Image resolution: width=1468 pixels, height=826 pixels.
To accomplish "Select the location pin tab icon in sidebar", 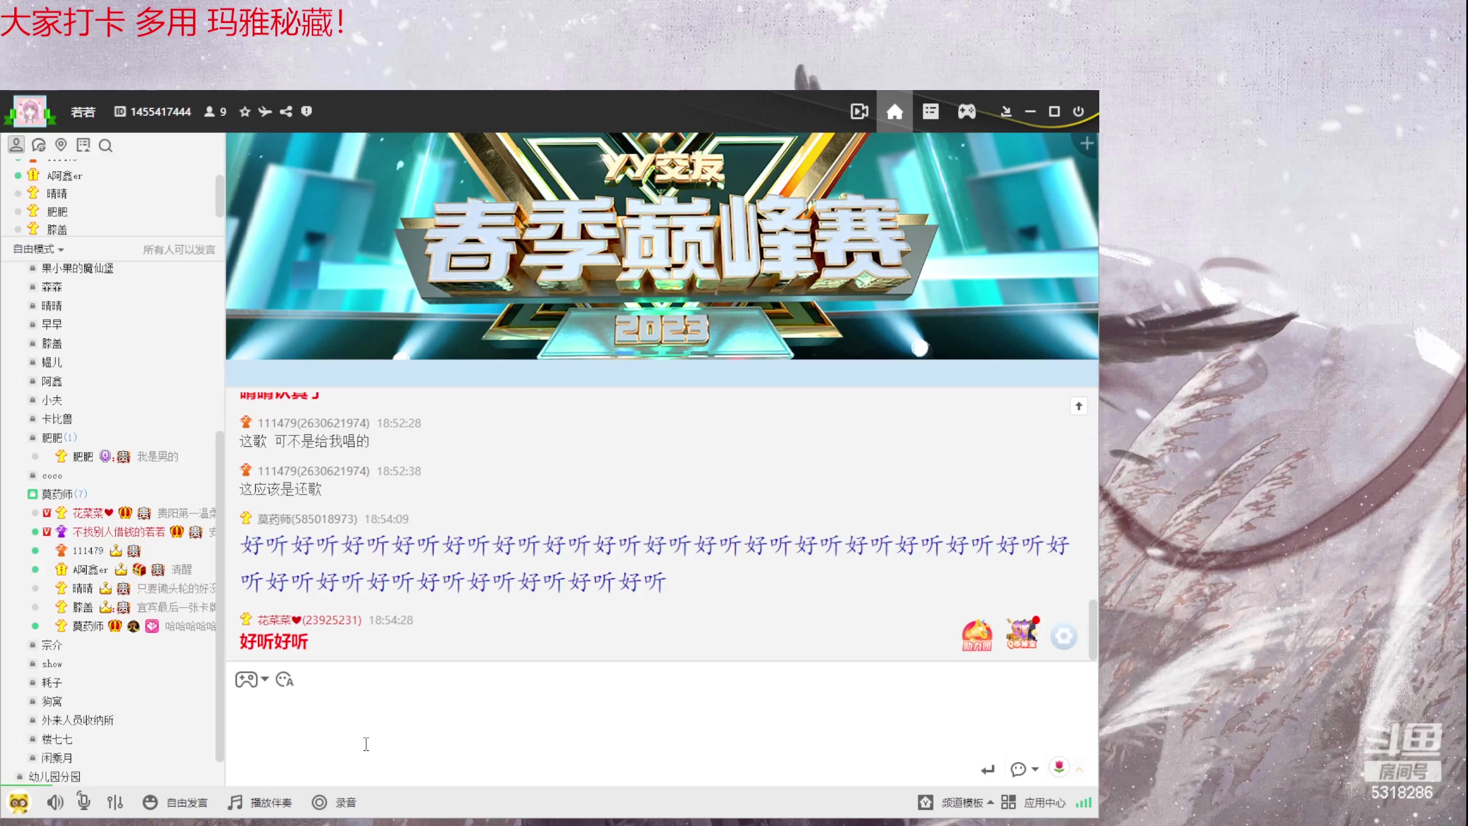I will click(61, 145).
